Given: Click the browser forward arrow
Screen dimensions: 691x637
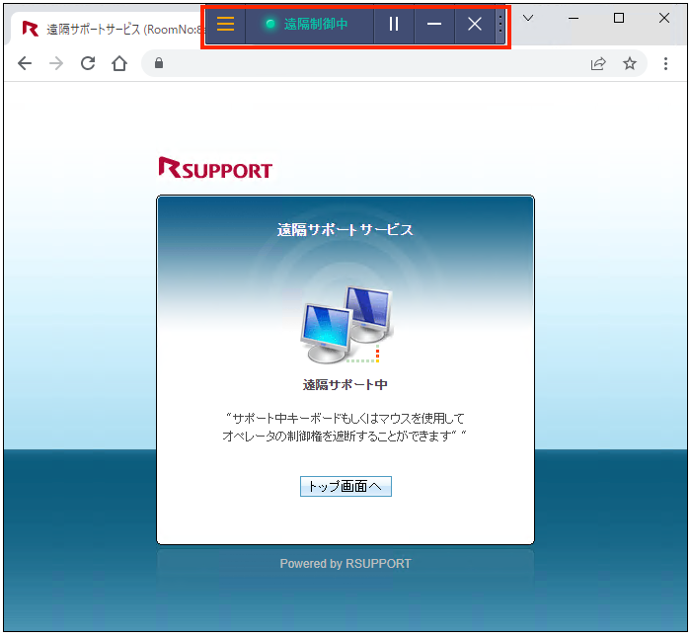Looking at the screenshot, I should (56, 63).
